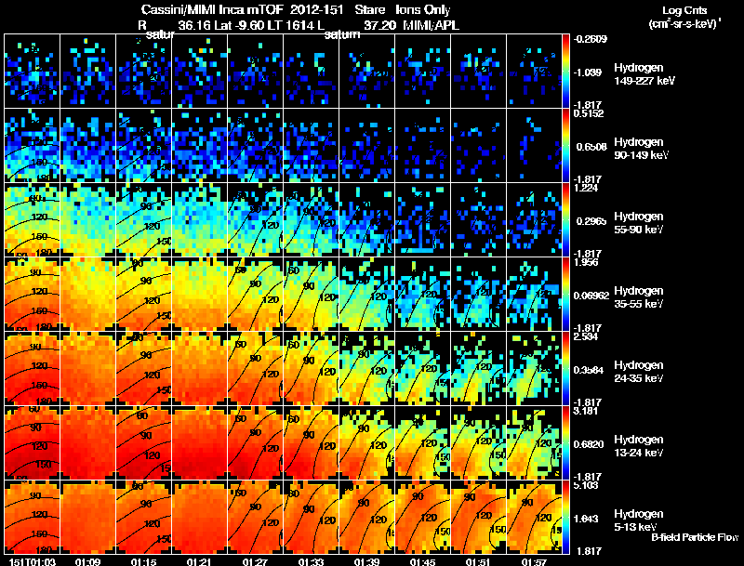744x566 pixels.
Task: Select the 'Hydrogen 55-90 keV' row label
Action: coord(639,223)
